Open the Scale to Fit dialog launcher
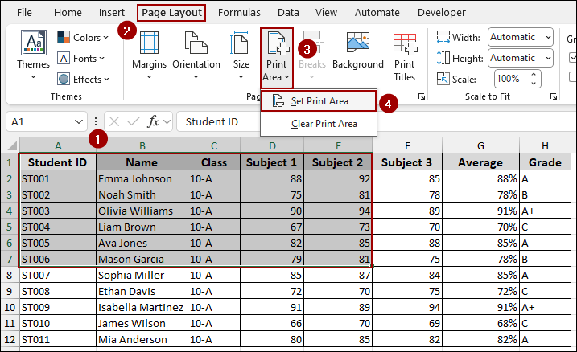Viewport: 577px width, 352px height. (x=554, y=96)
